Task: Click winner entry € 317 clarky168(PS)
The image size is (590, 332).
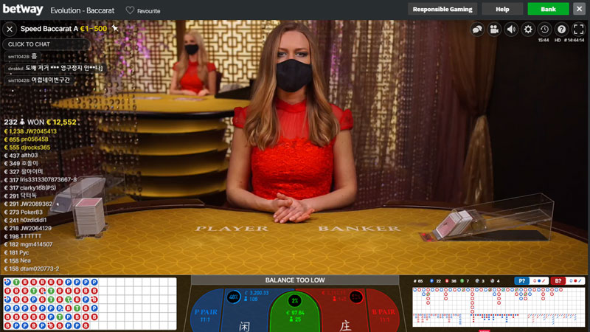Action: [x=29, y=188]
